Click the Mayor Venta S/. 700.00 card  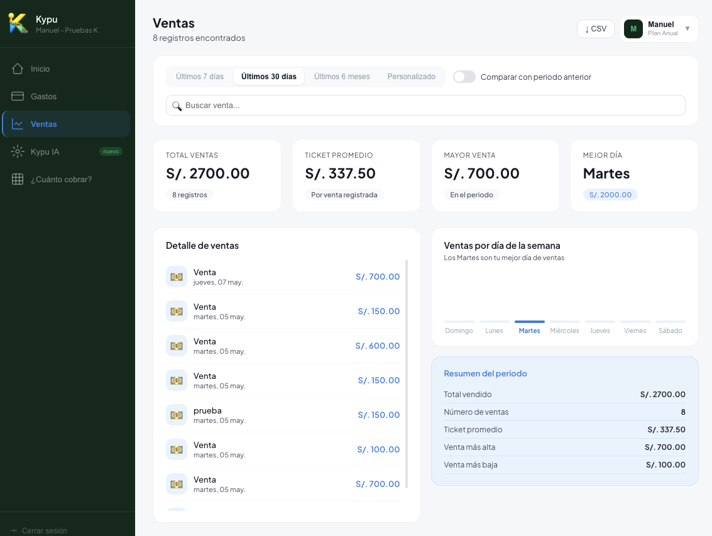[495, 175]
